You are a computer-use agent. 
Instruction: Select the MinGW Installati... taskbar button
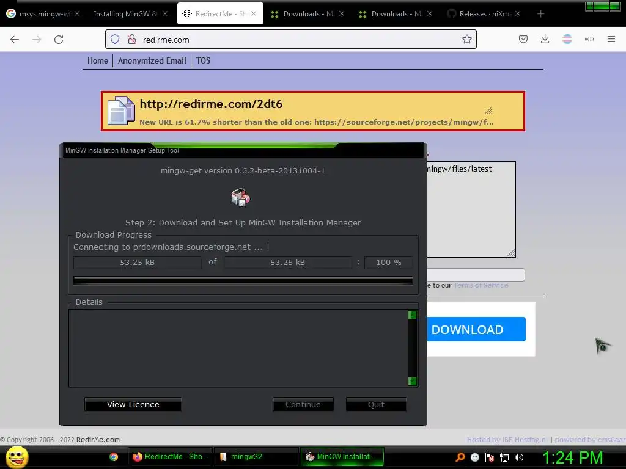point(342,457)
